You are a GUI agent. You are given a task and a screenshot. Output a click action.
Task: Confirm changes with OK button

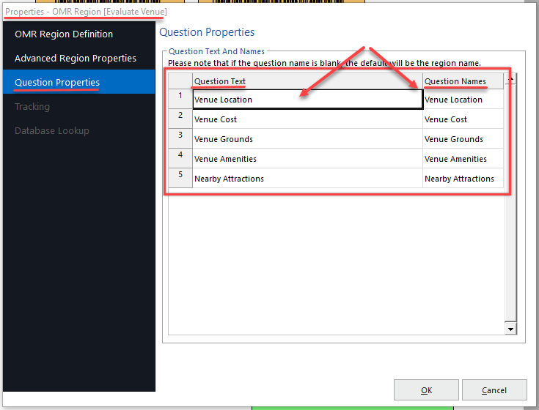[x=426, y=390]
